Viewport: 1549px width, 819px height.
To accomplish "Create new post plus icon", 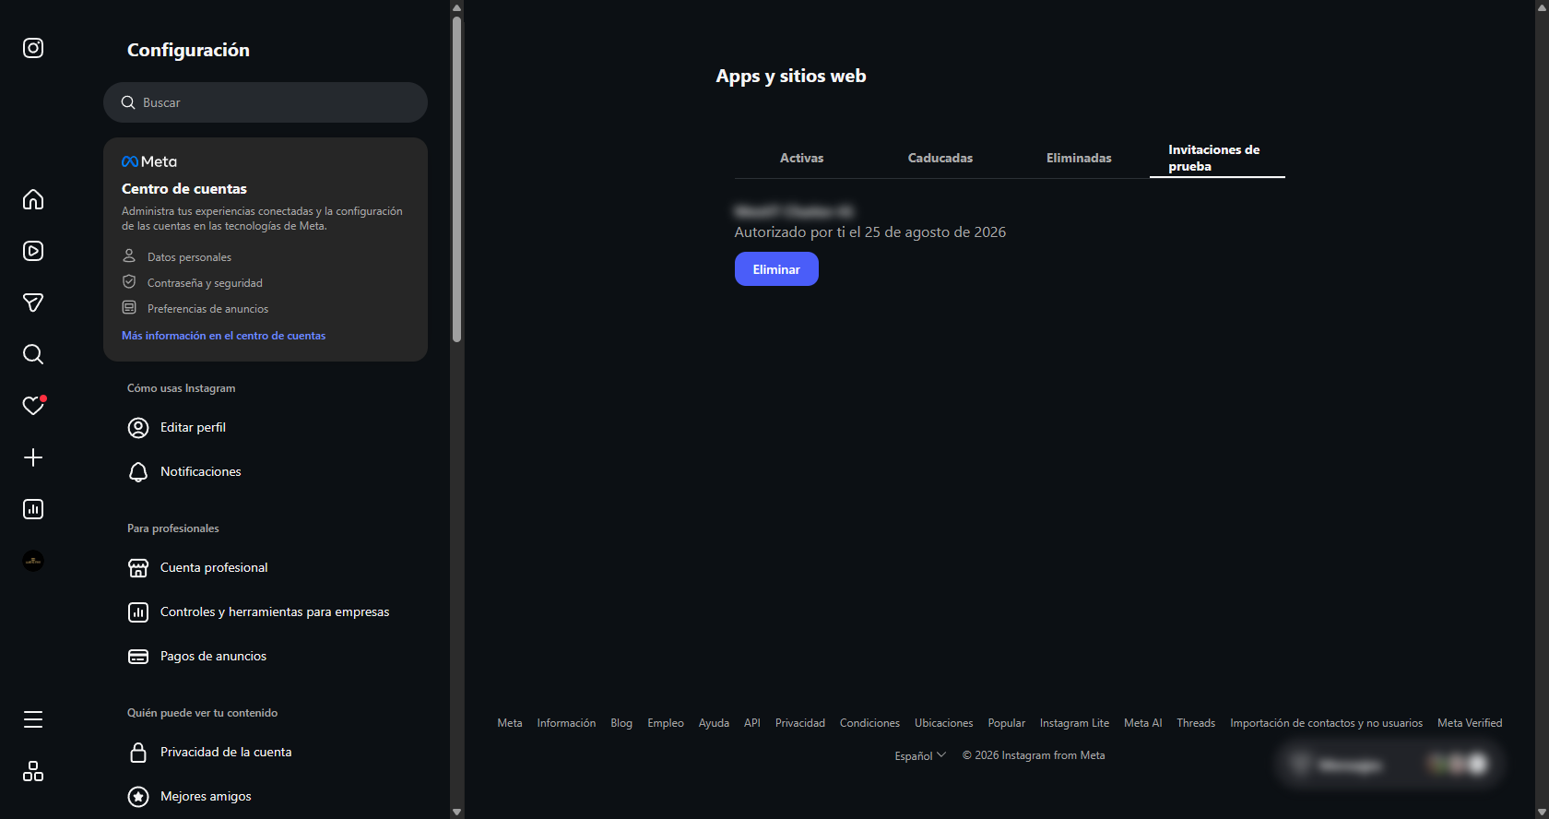I will [33, 457].
